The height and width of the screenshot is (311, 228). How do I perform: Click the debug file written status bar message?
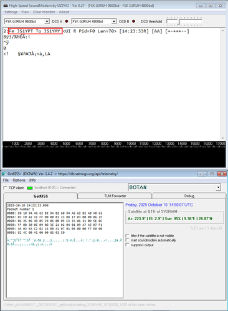click(x=80, y=305)
